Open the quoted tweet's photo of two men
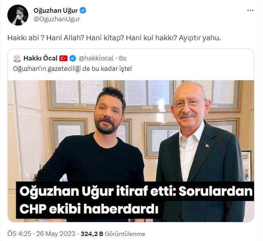 [131, 151]
